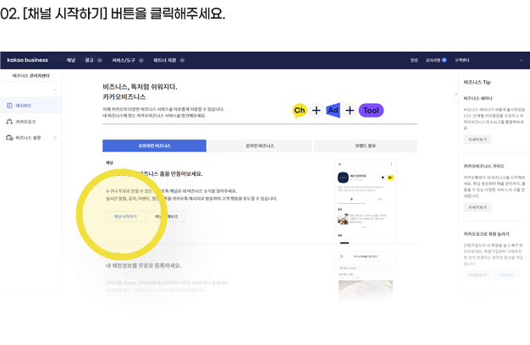Switch to the 온라인 비즈니스 tab
Viewport: 530px width, 345px height.
pyautogui.click(x=260, y=145)
